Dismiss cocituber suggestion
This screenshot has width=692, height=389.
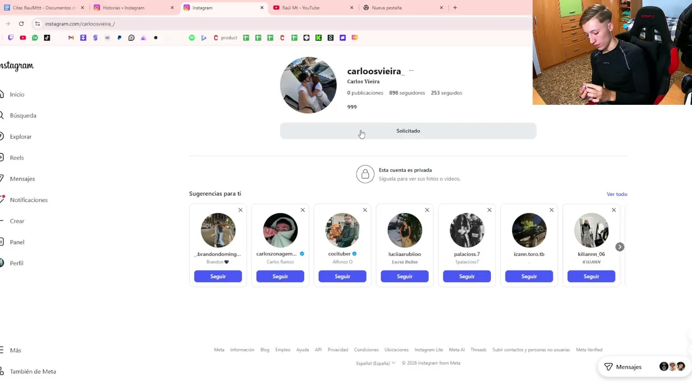[365, 210]
